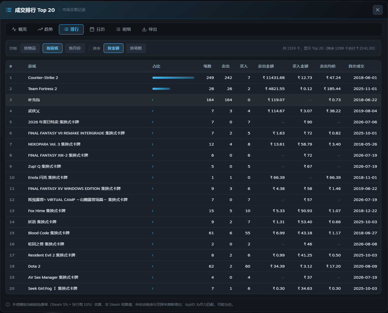
Task: Click the FINAL FANTASY XIII-2 集换式卡牌 entry
Action: pyautogui.click(x=58, y=155)
